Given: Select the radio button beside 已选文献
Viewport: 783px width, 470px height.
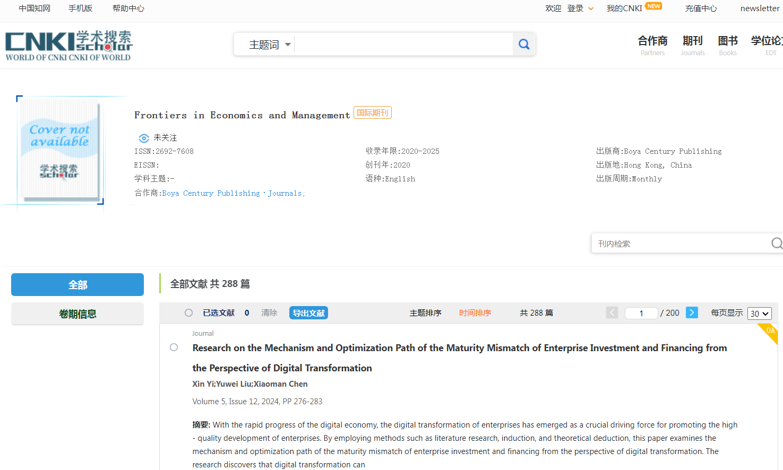Looking at the screenshot, I should [x=188, y=313].
